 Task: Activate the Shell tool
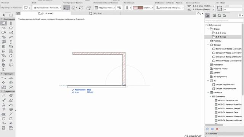coord(11,32)
